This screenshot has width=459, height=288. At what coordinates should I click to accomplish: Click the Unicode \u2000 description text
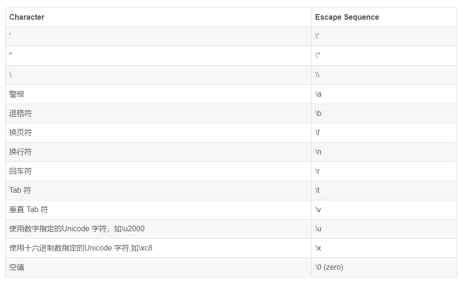(77, 228)
